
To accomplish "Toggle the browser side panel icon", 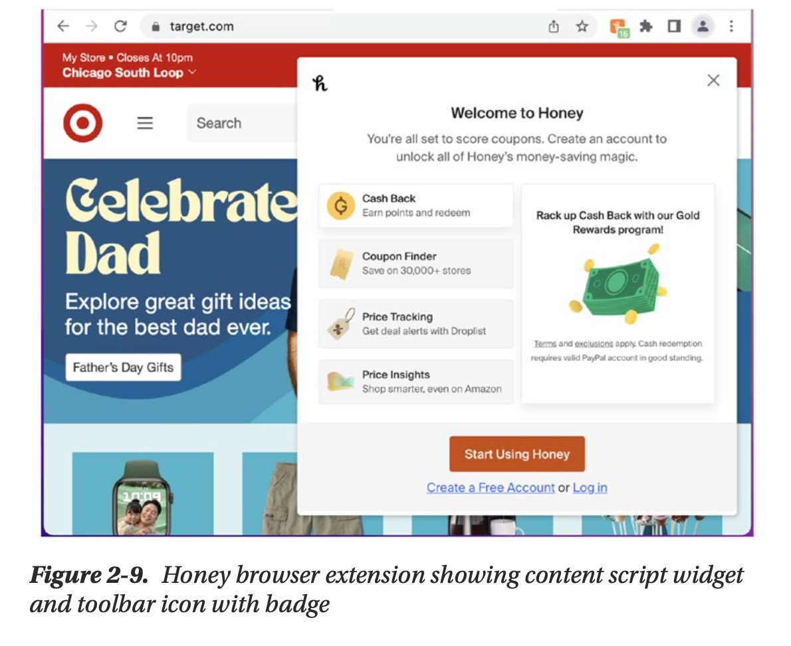I will (x=674, y=27).
